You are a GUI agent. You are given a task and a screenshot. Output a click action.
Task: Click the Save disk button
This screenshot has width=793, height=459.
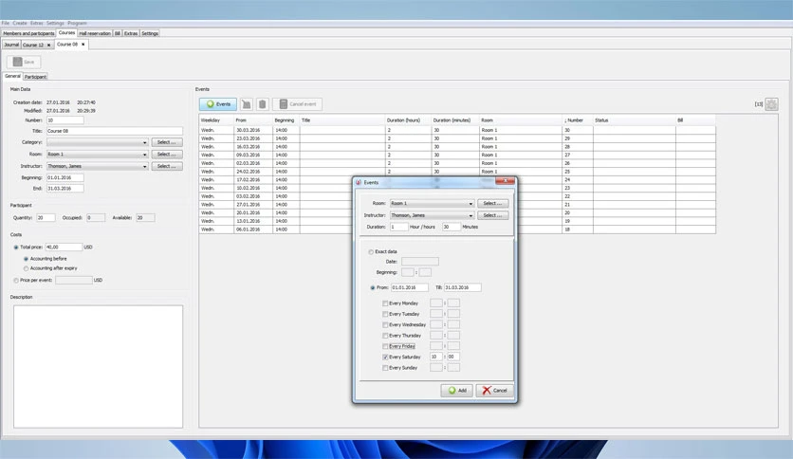pos(24,62)
